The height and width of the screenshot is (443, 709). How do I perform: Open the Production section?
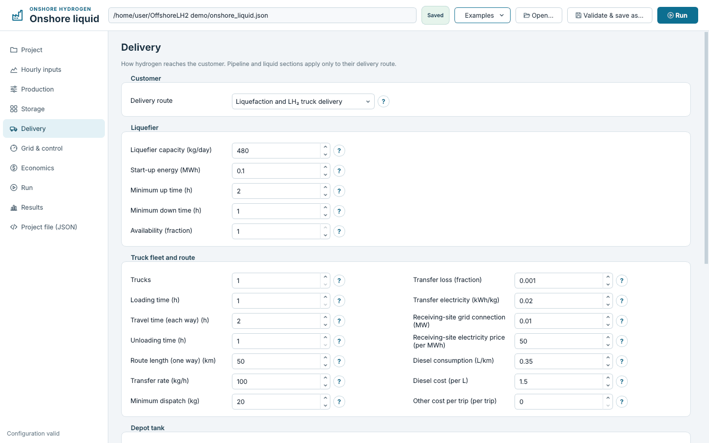pos(54,89)
